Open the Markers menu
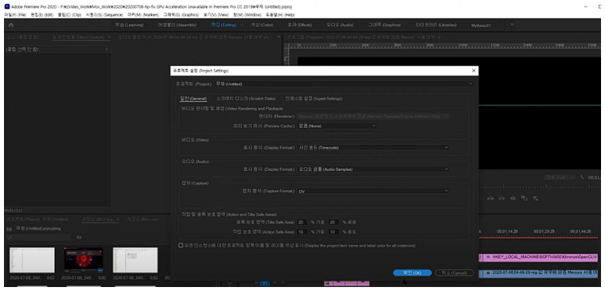 [143, 14]
